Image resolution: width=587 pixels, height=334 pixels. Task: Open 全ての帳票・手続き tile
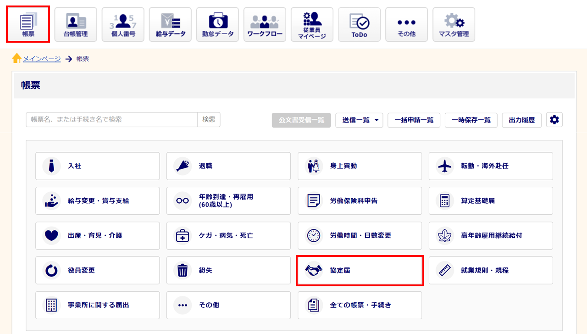point(360,305)
